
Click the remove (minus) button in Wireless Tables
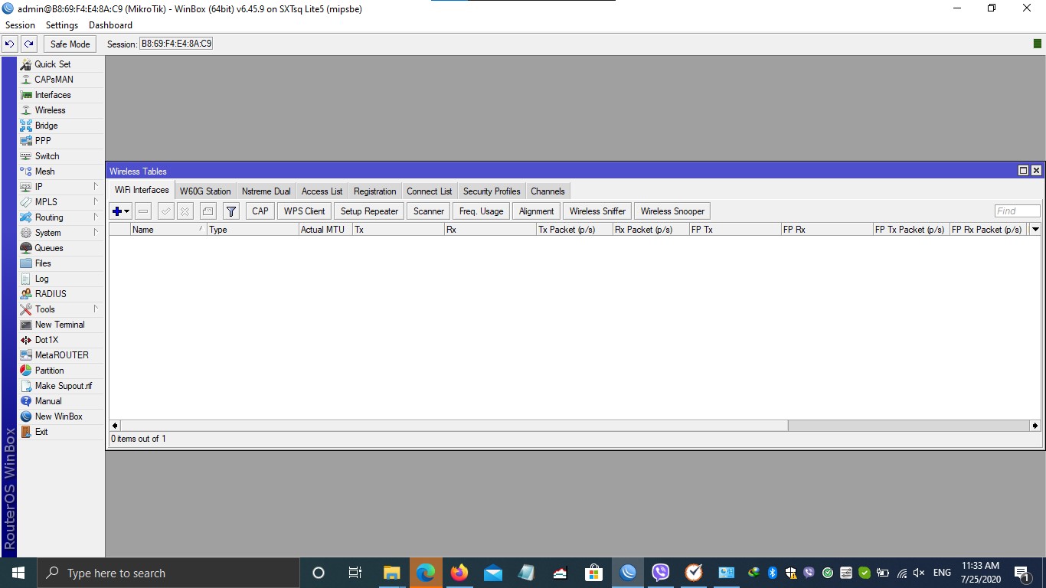(143, 211)
